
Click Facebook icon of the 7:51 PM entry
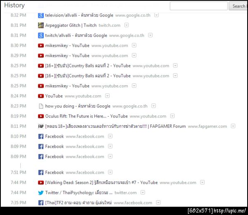pos(41,172)
